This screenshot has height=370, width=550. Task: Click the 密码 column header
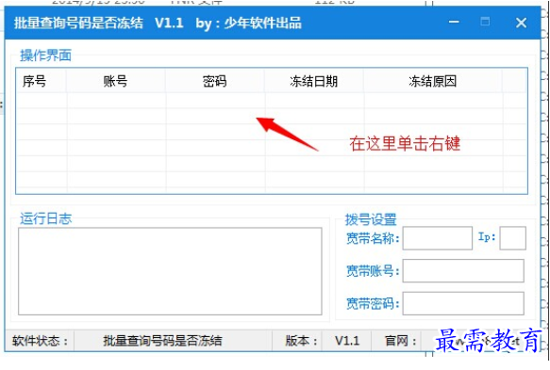215,81
